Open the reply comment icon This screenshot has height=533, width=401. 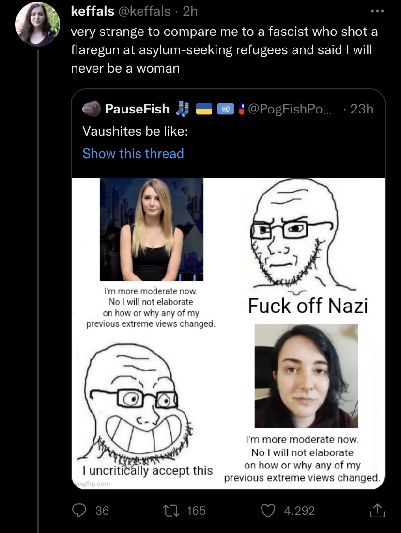pos(79,510)
